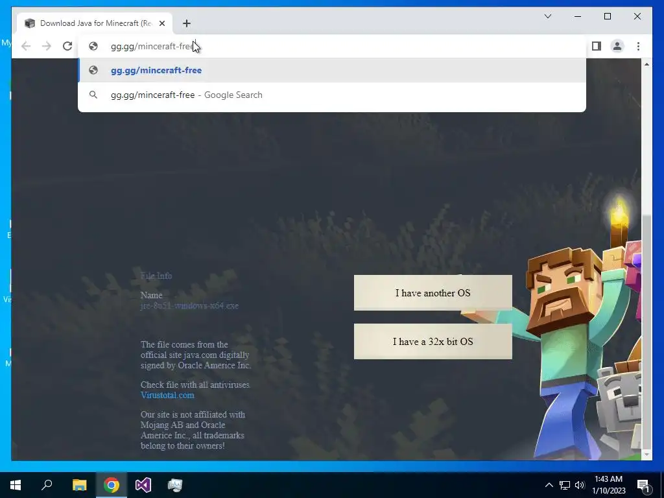Select the gg.gg/minceraft-free URL suggestion
Screen dimensions: 664x498
click(332, 70)
